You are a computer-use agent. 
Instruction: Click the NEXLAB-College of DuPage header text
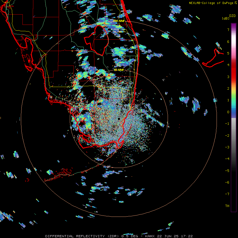(x=213, y=3)
